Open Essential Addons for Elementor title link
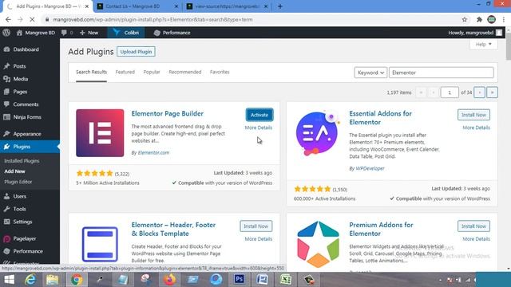The height and width of the screenshot is (287, 511). pos(380,118)
